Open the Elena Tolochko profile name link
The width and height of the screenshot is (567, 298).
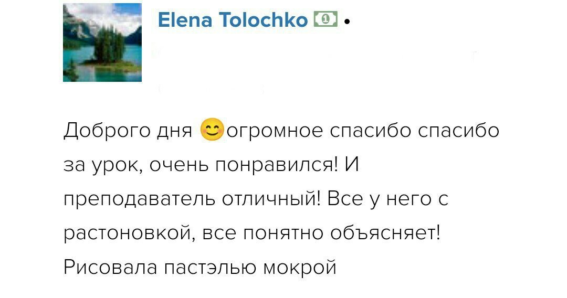pyautogui.click(x=233, y=19)
